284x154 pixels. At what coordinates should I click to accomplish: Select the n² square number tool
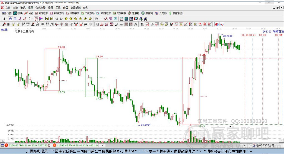[47, 24]
